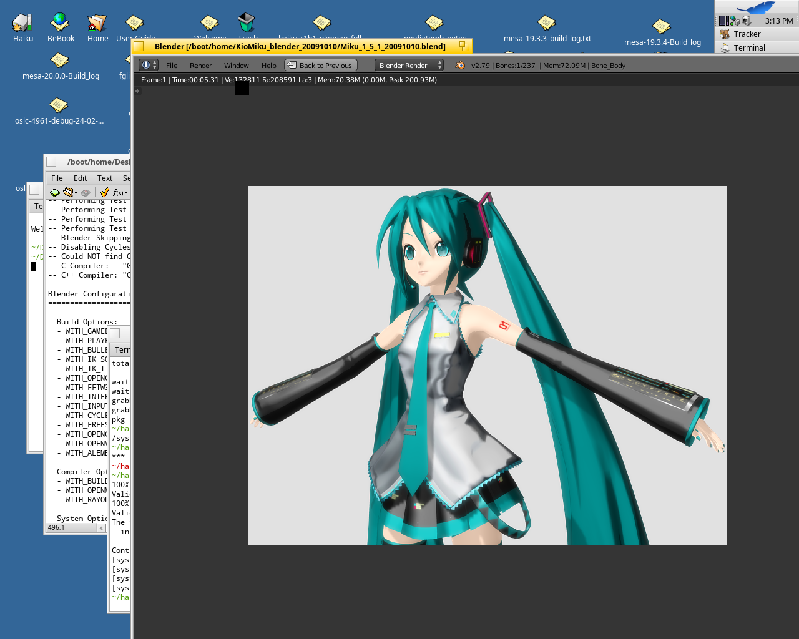
Task: Click Back to Previous button in Blender
Action: click(x=321, y=65)
